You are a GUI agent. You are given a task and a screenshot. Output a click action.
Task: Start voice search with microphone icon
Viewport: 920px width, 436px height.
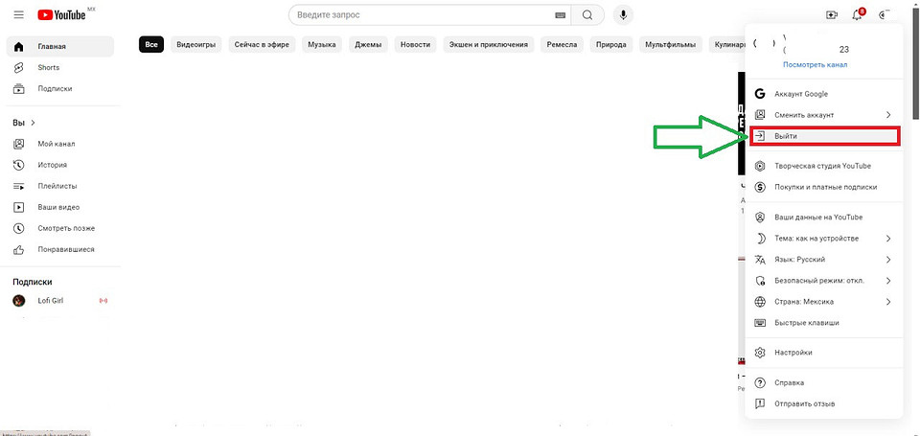tap(624, 15)
